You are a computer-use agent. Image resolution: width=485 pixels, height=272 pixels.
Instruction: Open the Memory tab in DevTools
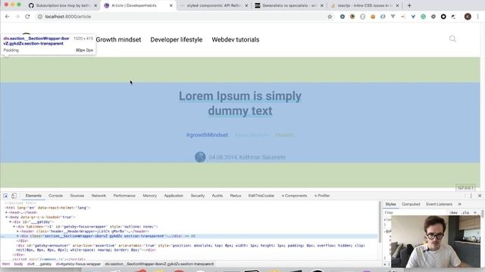(150, 196)
